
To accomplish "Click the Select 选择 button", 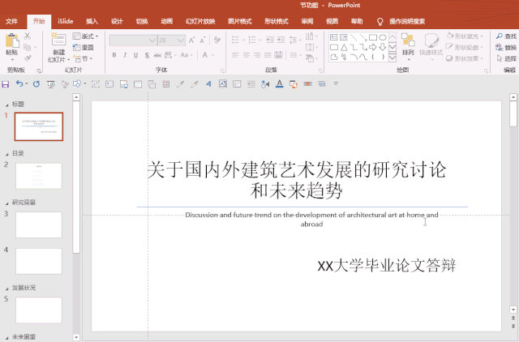I will (506, 58).
